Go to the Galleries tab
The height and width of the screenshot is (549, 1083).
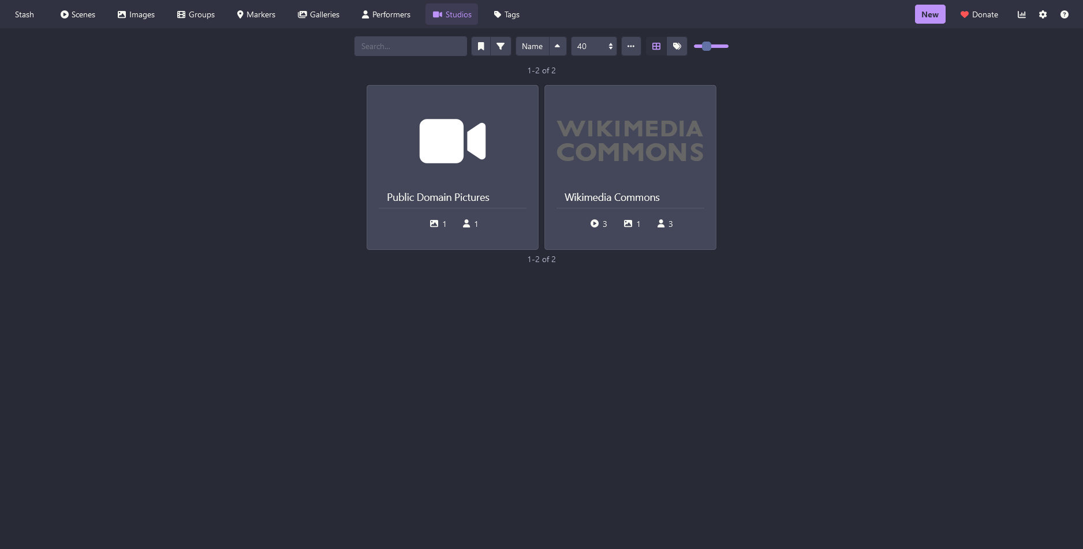pyautogui.click(x=319, y=14)
